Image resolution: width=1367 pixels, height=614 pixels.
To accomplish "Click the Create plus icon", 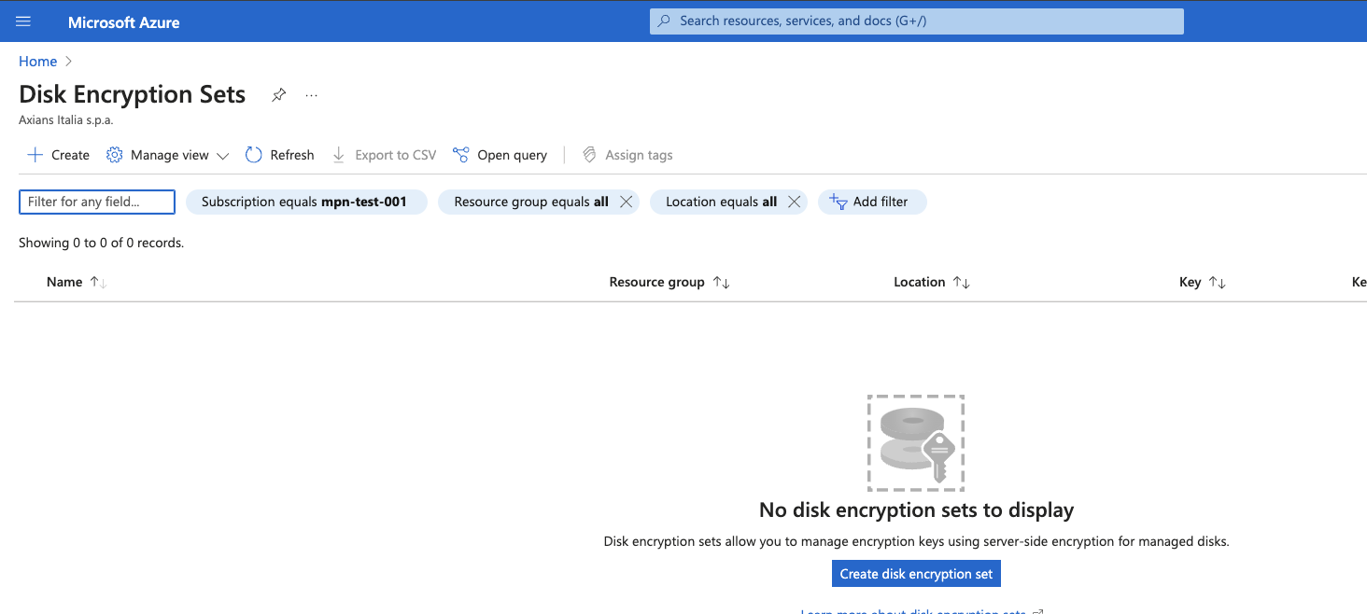I will pyautogui.click(x=35, y=155).
